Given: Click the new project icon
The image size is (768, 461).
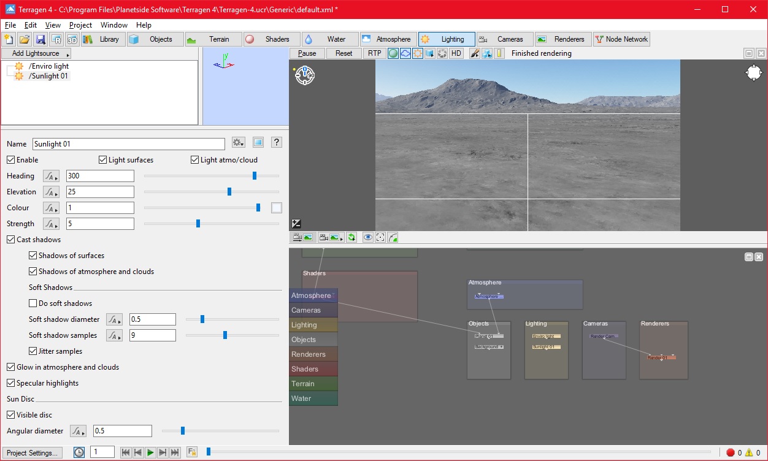Looking at the screenshot, I should (9, 39).
